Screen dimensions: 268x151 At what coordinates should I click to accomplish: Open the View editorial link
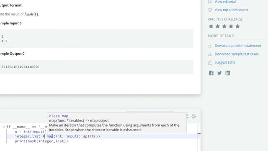225,2
